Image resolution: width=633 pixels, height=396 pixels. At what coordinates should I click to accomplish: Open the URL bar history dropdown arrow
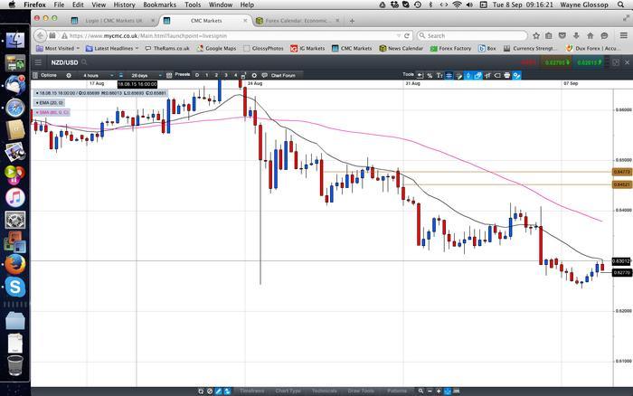pyautogui.click(x=399, y=36)
